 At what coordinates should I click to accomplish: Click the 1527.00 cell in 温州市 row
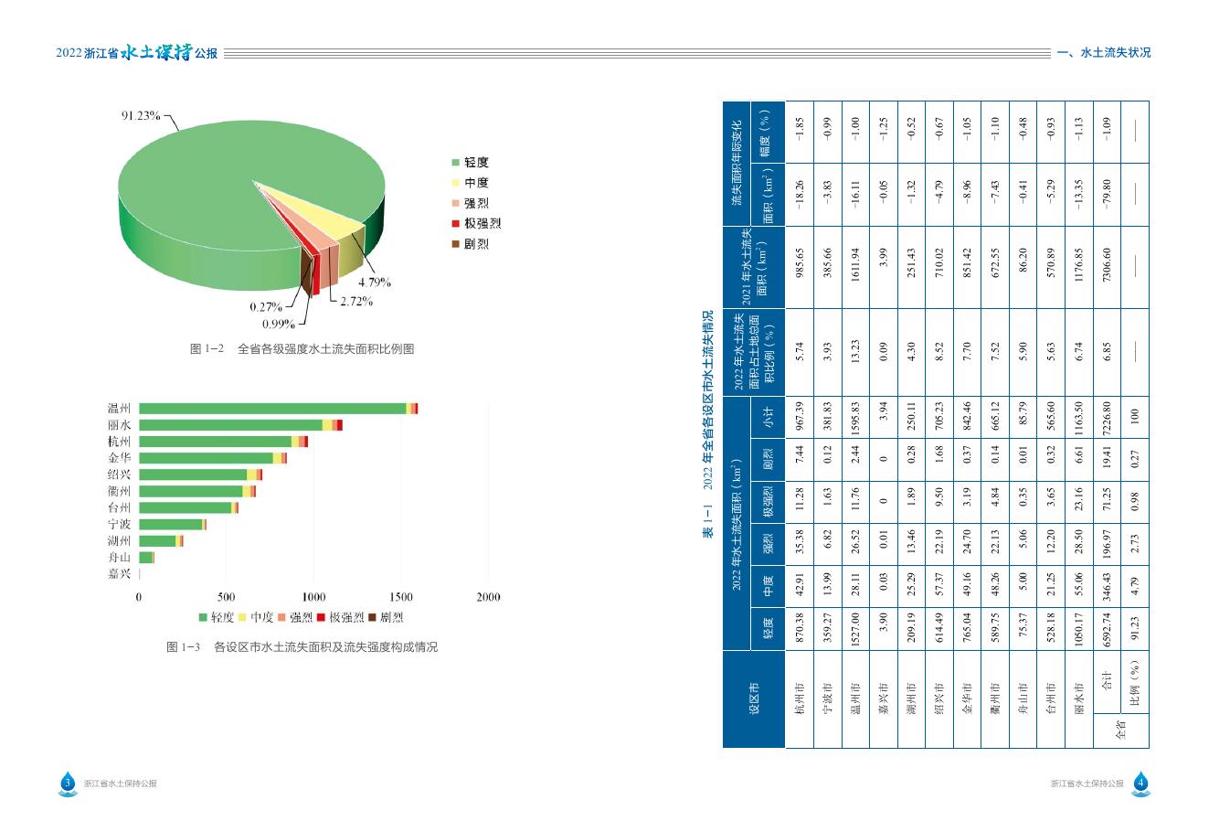click(x=855, y=629)
